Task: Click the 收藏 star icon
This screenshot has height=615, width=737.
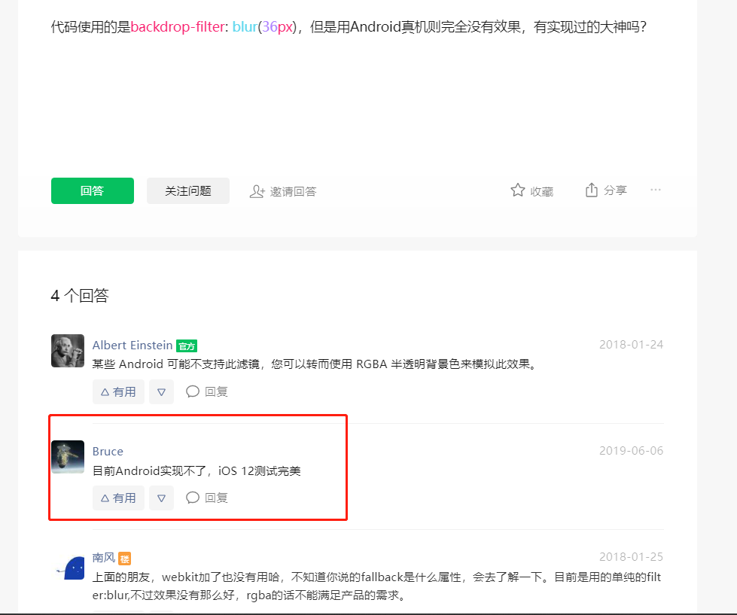Action: (517, 190)
